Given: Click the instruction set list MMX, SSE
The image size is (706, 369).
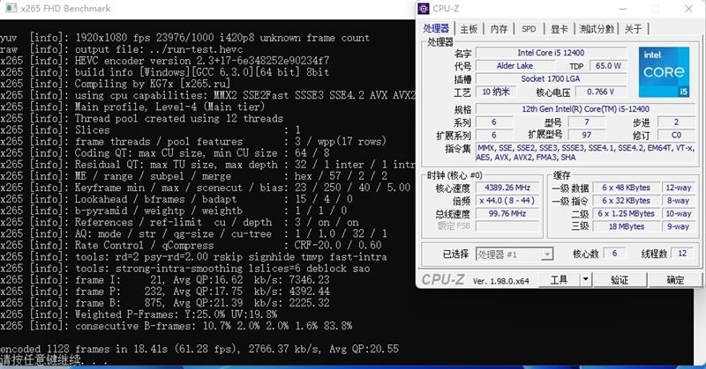Looking at the screenshot, I should tap(585, 152).
